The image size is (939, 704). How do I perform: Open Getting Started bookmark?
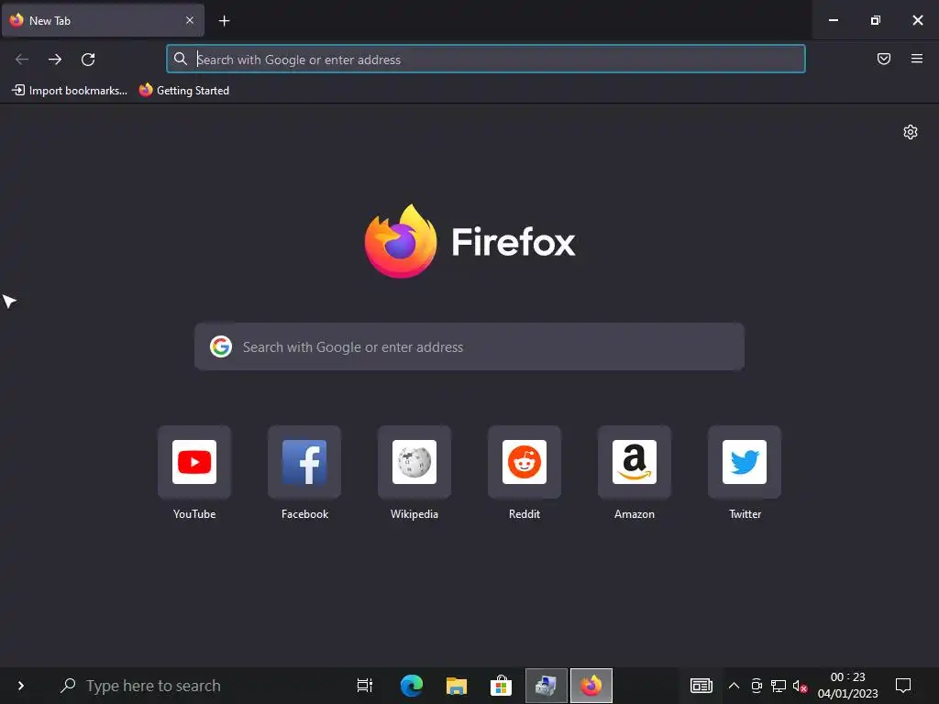pyautogui.click(x=184, y=91)
